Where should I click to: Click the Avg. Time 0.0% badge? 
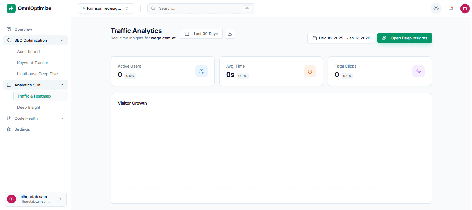[x=243, y=76]
